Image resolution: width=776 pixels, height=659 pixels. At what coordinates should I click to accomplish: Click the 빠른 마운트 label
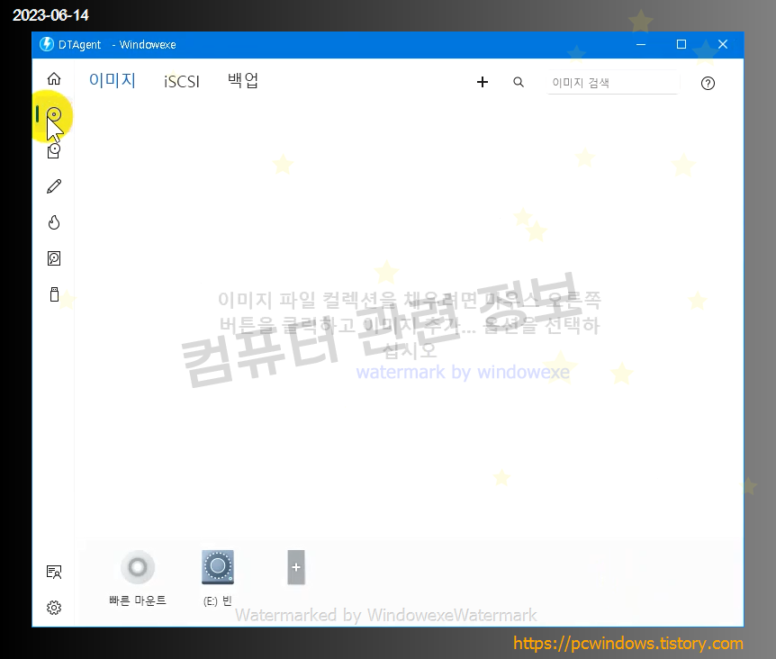click(138, 600)
